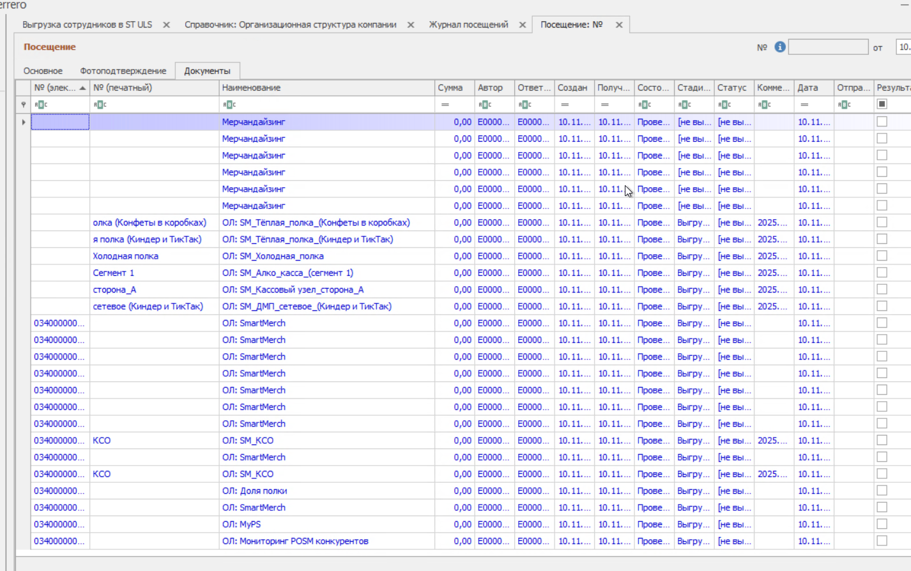Click the equals filter icon under Создан
This screenshot has width=911, height=571.
point(565,105)
